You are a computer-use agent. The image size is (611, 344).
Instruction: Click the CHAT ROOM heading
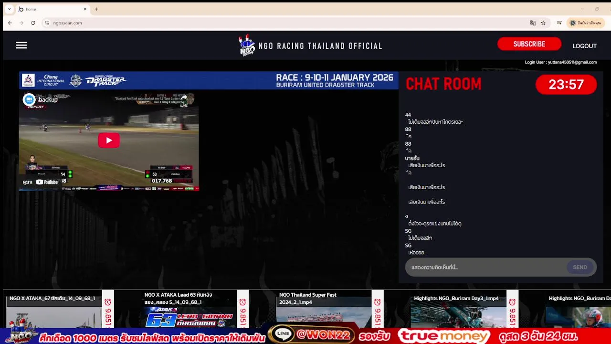tap(443, 84)
